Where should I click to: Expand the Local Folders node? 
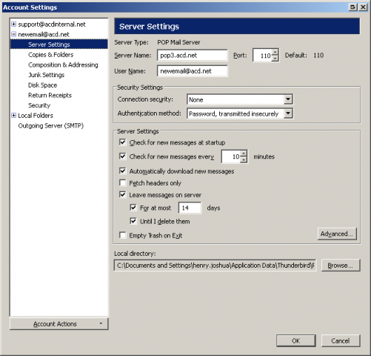tap(14, 116)
